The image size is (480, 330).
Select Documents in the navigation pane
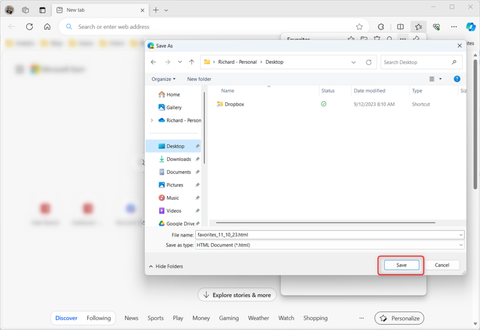175,172
